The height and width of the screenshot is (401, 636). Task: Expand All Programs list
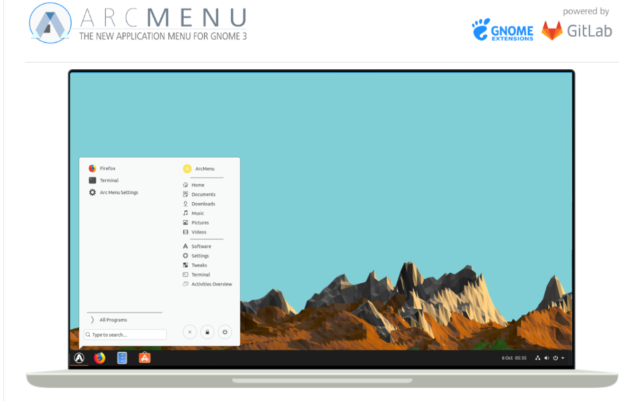108,320
